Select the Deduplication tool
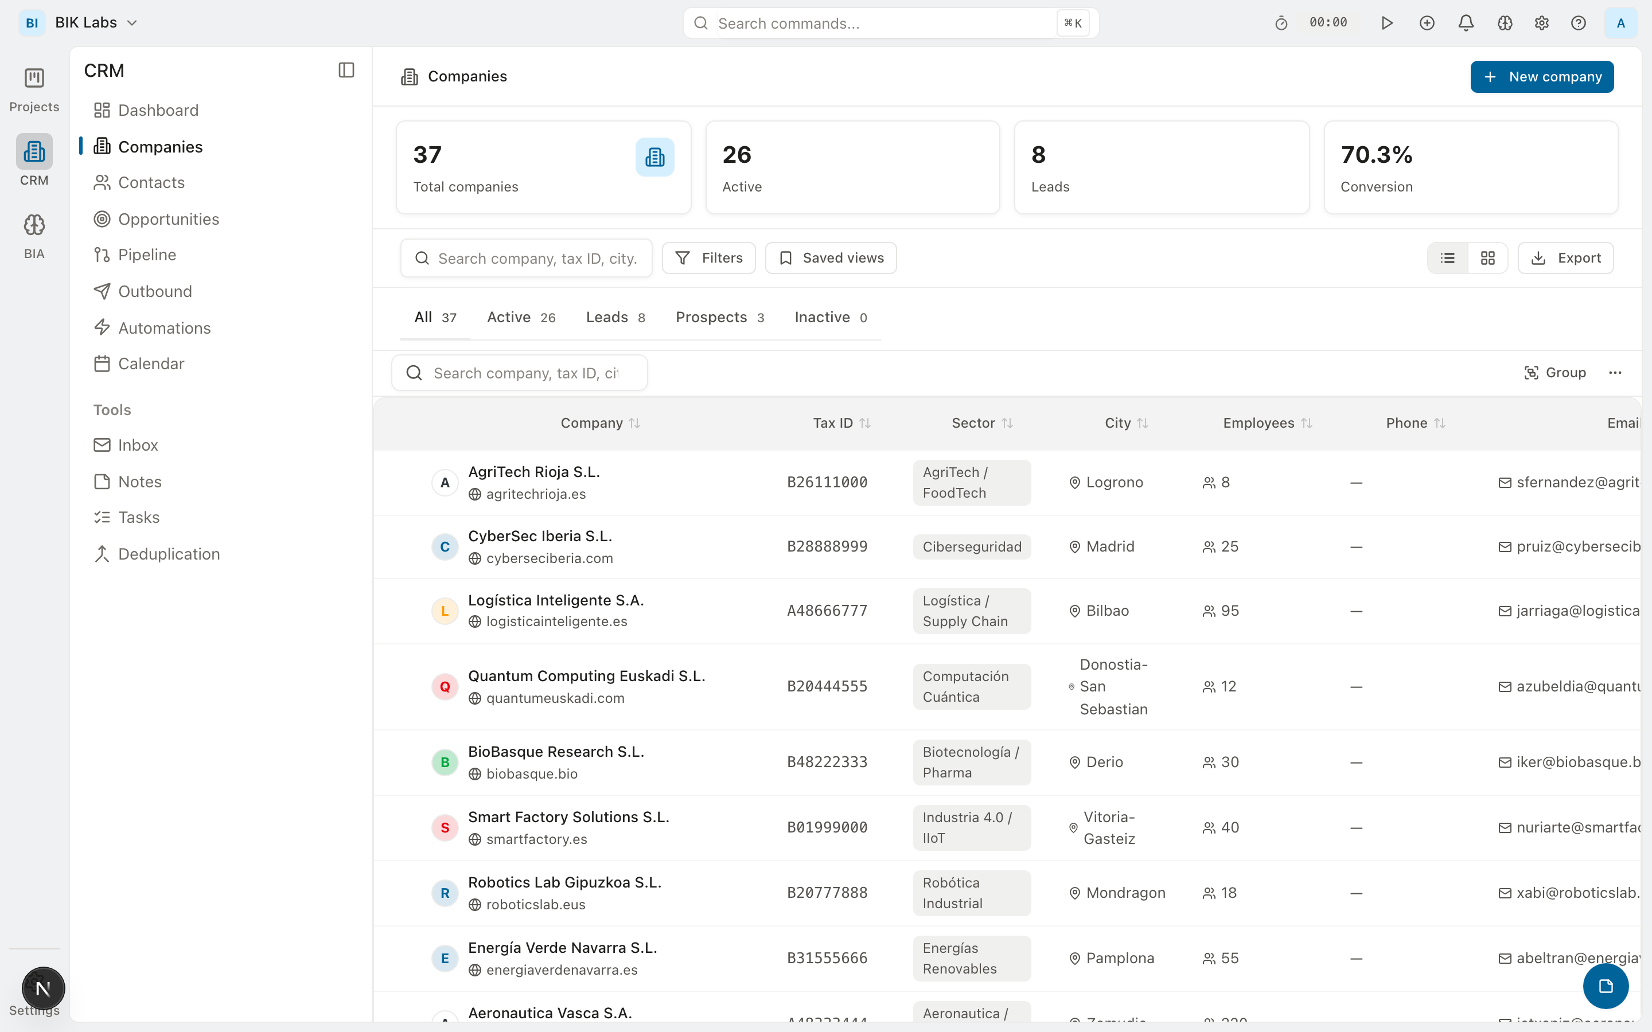The image size is (1652, 1032). pos(169,553)
